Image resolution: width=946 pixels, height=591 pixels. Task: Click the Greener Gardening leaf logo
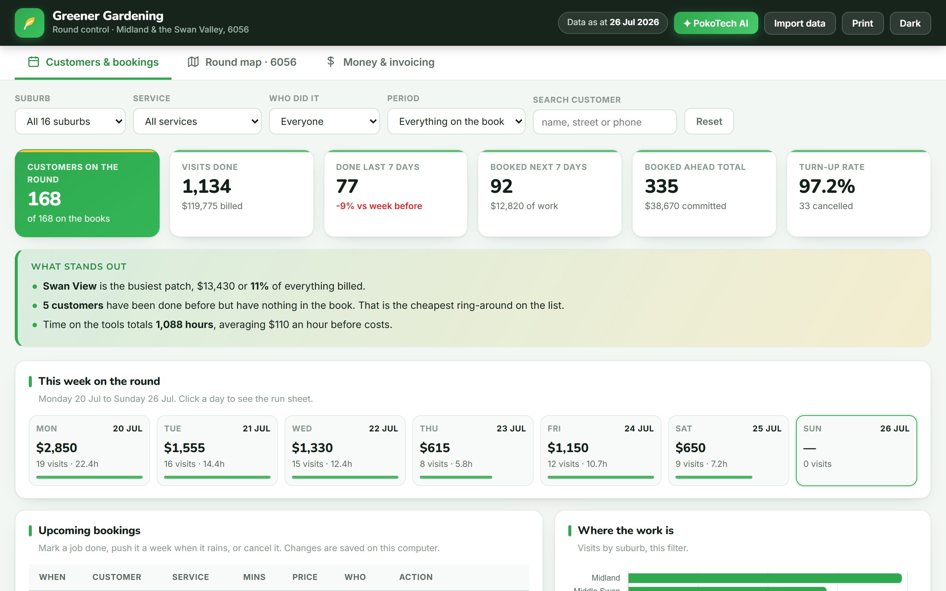tap(29, 23)
